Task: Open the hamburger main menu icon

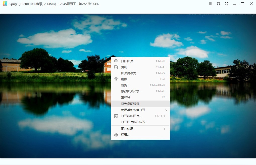Action: [x=210, y=4]
